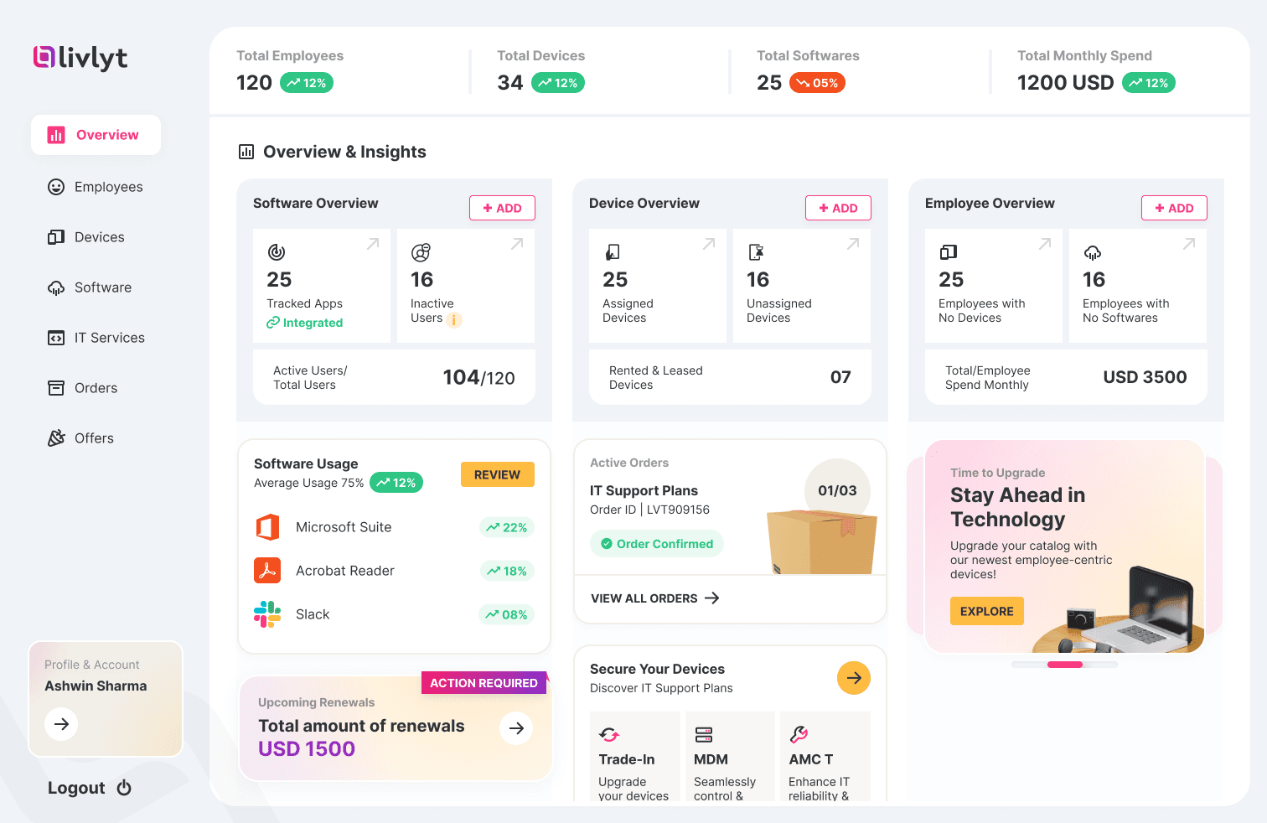Navigate to IT Services
The height and width of the screenshot is (823, 1267).
tap(96, 338)
